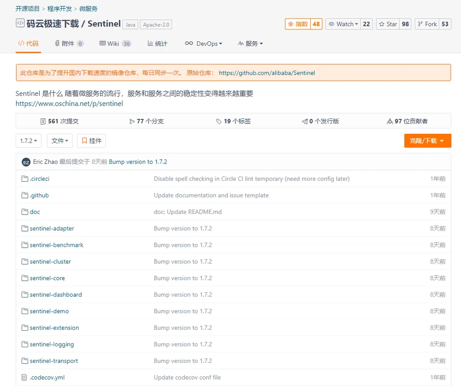Open the sentinel-extension folder
This screenshot has width=461, height=386.
coord(54,327)
